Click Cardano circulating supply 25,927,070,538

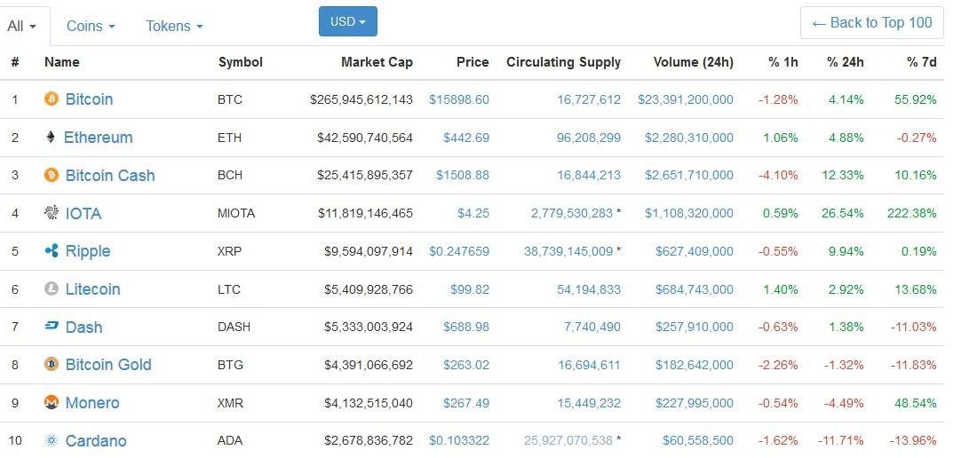[568, 441]
